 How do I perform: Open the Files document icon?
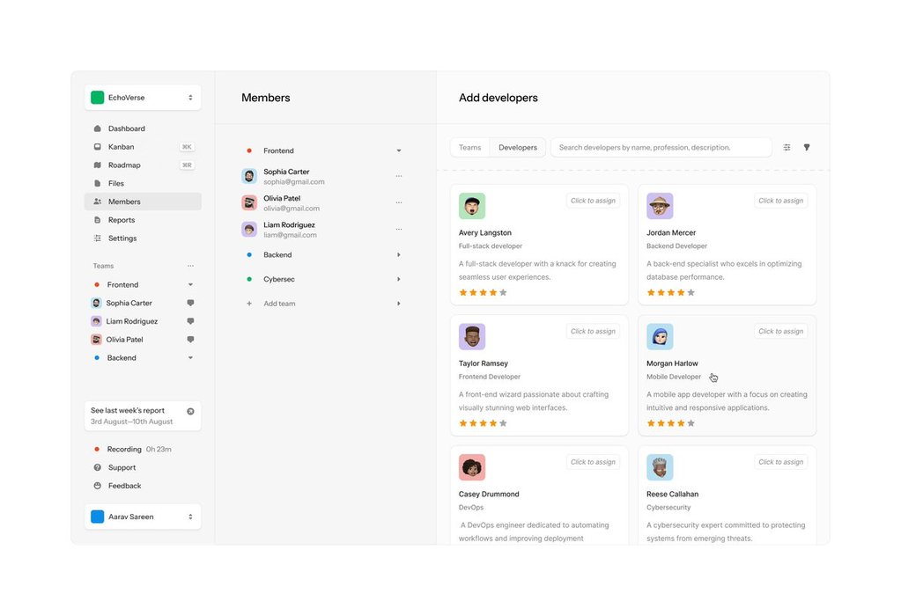[x=97, y=183]
